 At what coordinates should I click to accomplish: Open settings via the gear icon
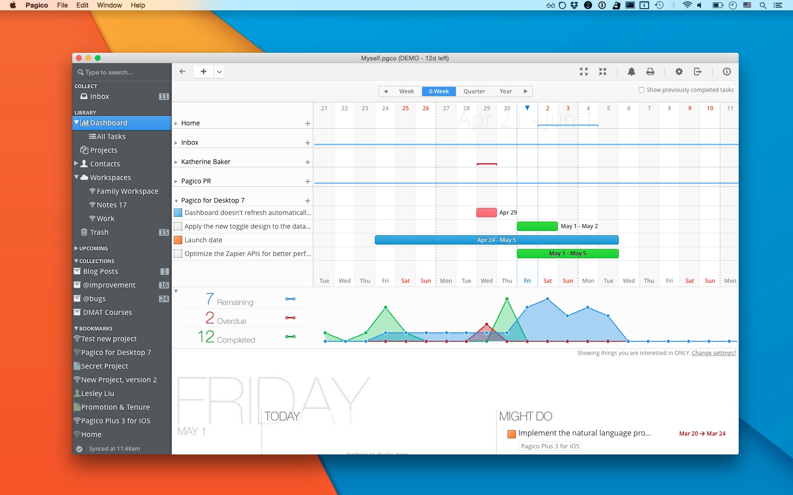pos(679,72)
